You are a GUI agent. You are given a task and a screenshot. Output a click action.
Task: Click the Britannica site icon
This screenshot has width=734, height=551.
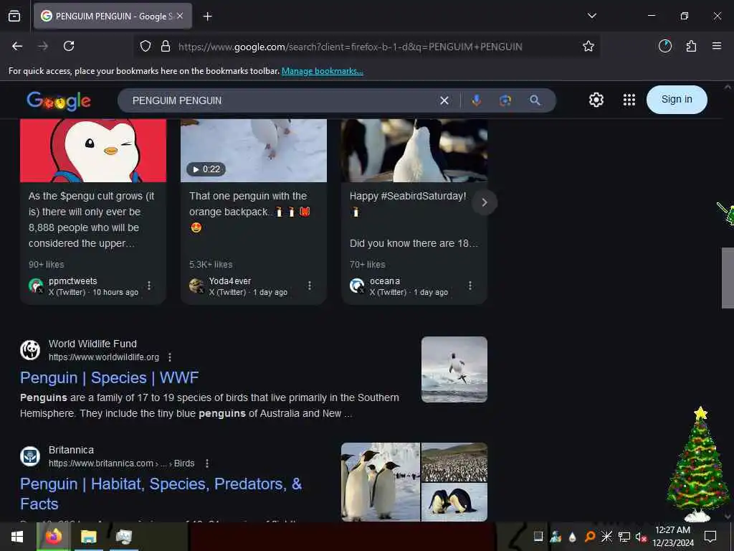[x=30, y=456]
